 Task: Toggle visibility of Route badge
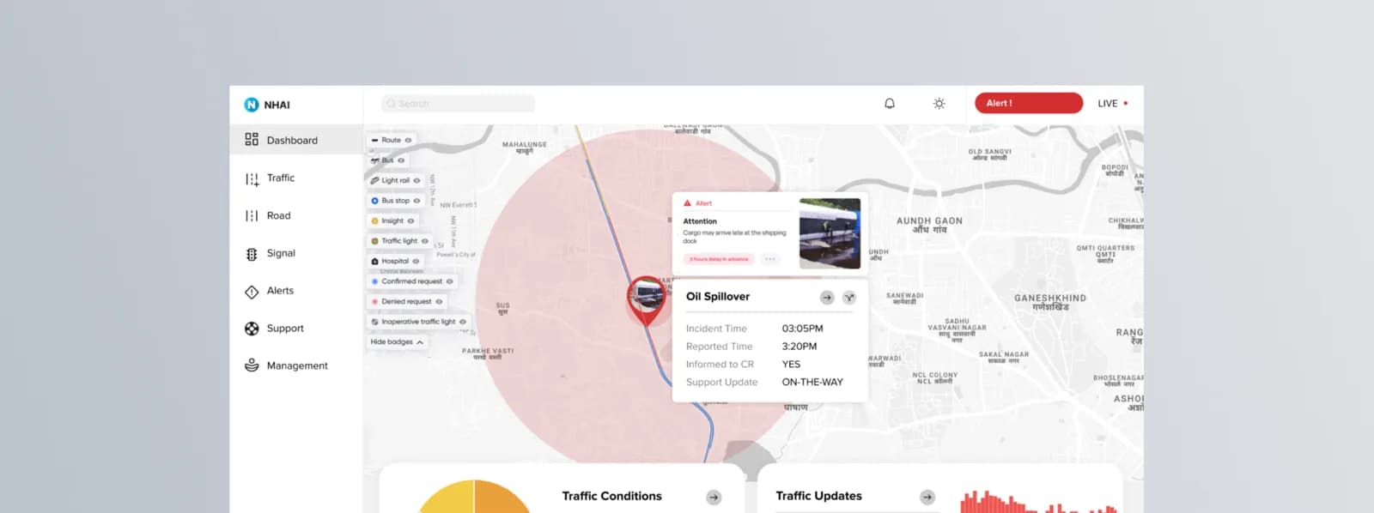pyautogui.click(x=408, y=140)
